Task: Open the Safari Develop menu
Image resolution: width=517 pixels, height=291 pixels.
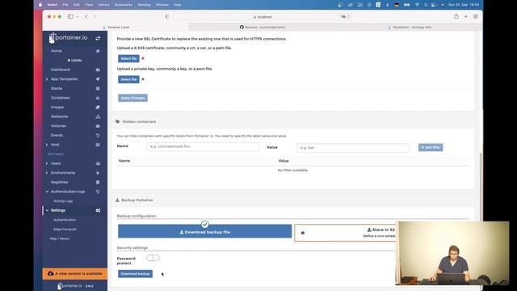Action: [144, 5]
